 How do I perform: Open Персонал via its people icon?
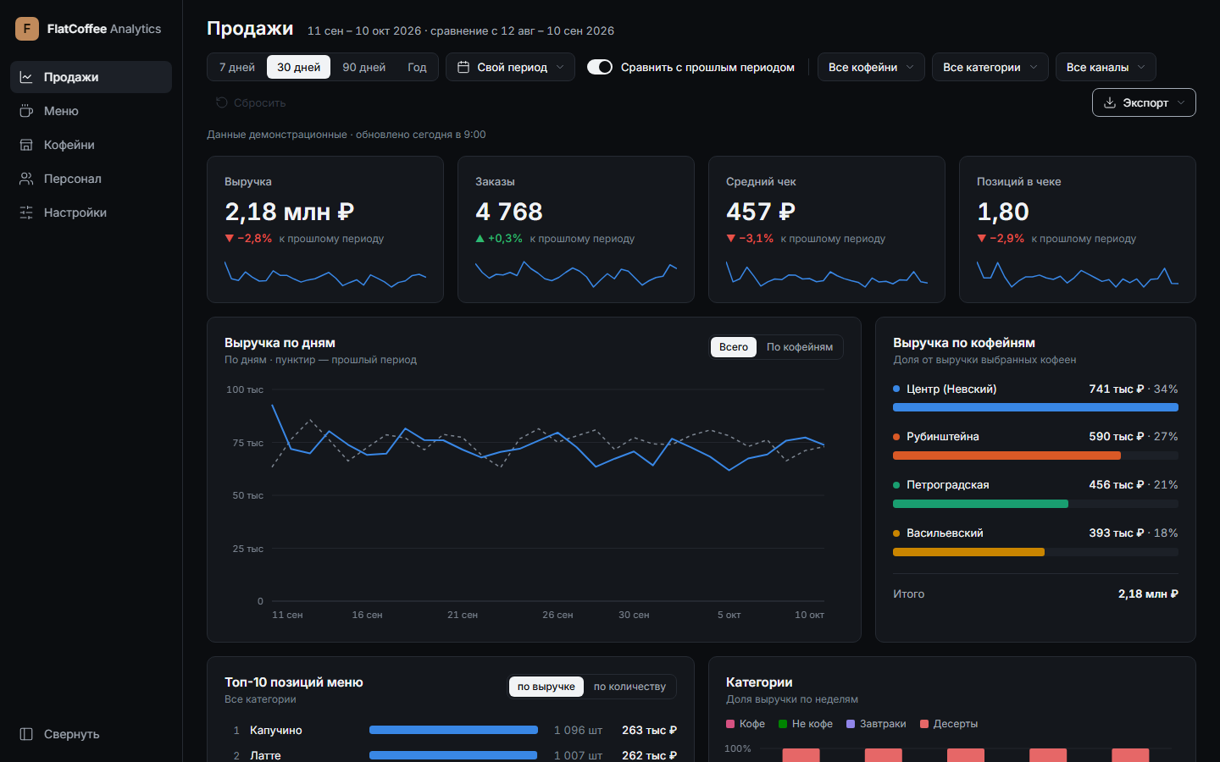(26, 179)
